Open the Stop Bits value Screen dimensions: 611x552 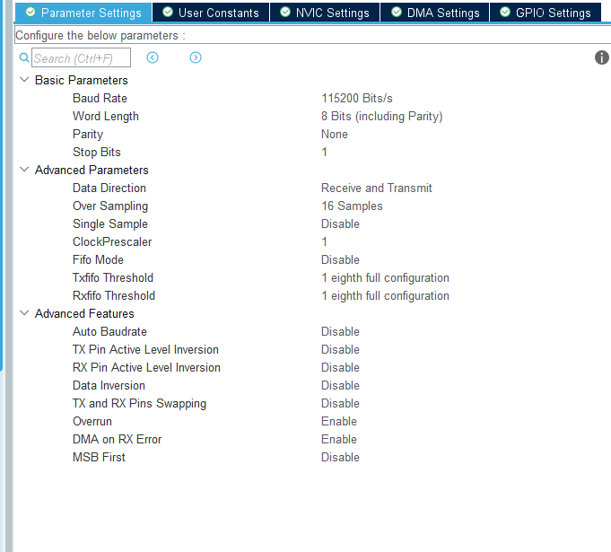pos(324,152)
